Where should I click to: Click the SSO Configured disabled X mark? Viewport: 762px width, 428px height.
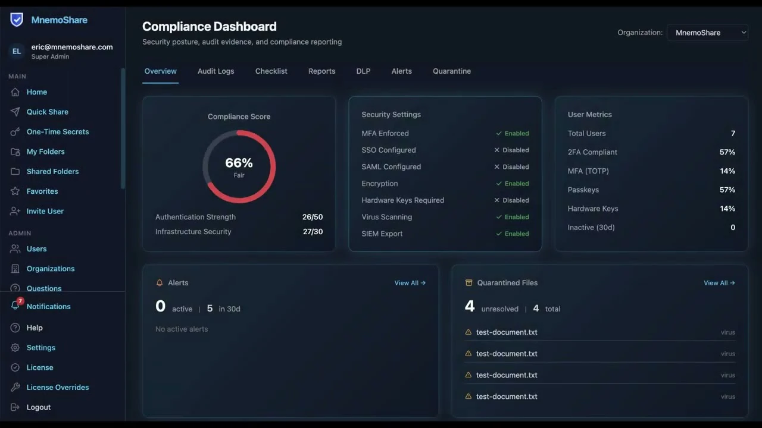[497, 150]
